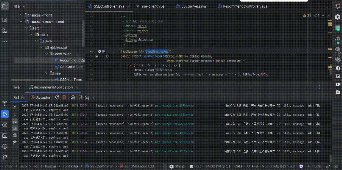Open the project view dropdown
The width and height of the screenshot is (342, 170).
coord(19,7)
